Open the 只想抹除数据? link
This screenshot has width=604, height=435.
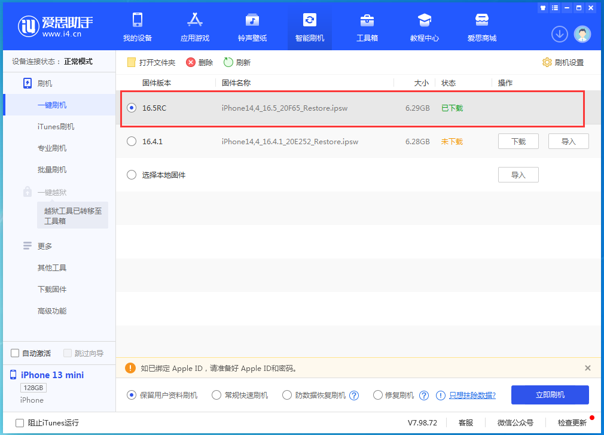tap(472, 396)
